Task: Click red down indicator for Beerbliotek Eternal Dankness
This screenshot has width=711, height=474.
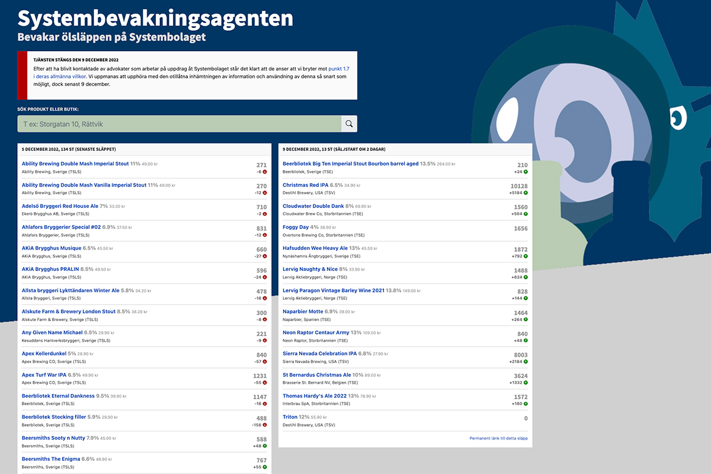Action: click(265, 404)
